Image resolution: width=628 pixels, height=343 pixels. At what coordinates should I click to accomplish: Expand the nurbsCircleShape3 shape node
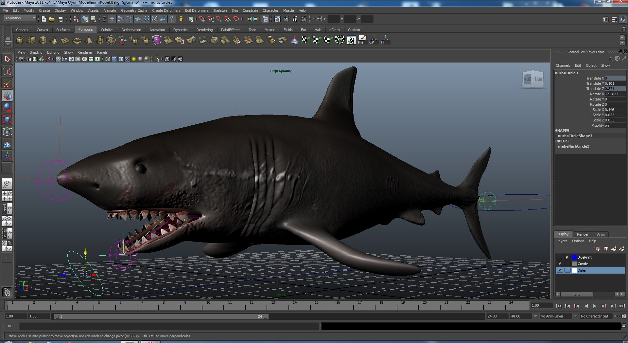575,136
